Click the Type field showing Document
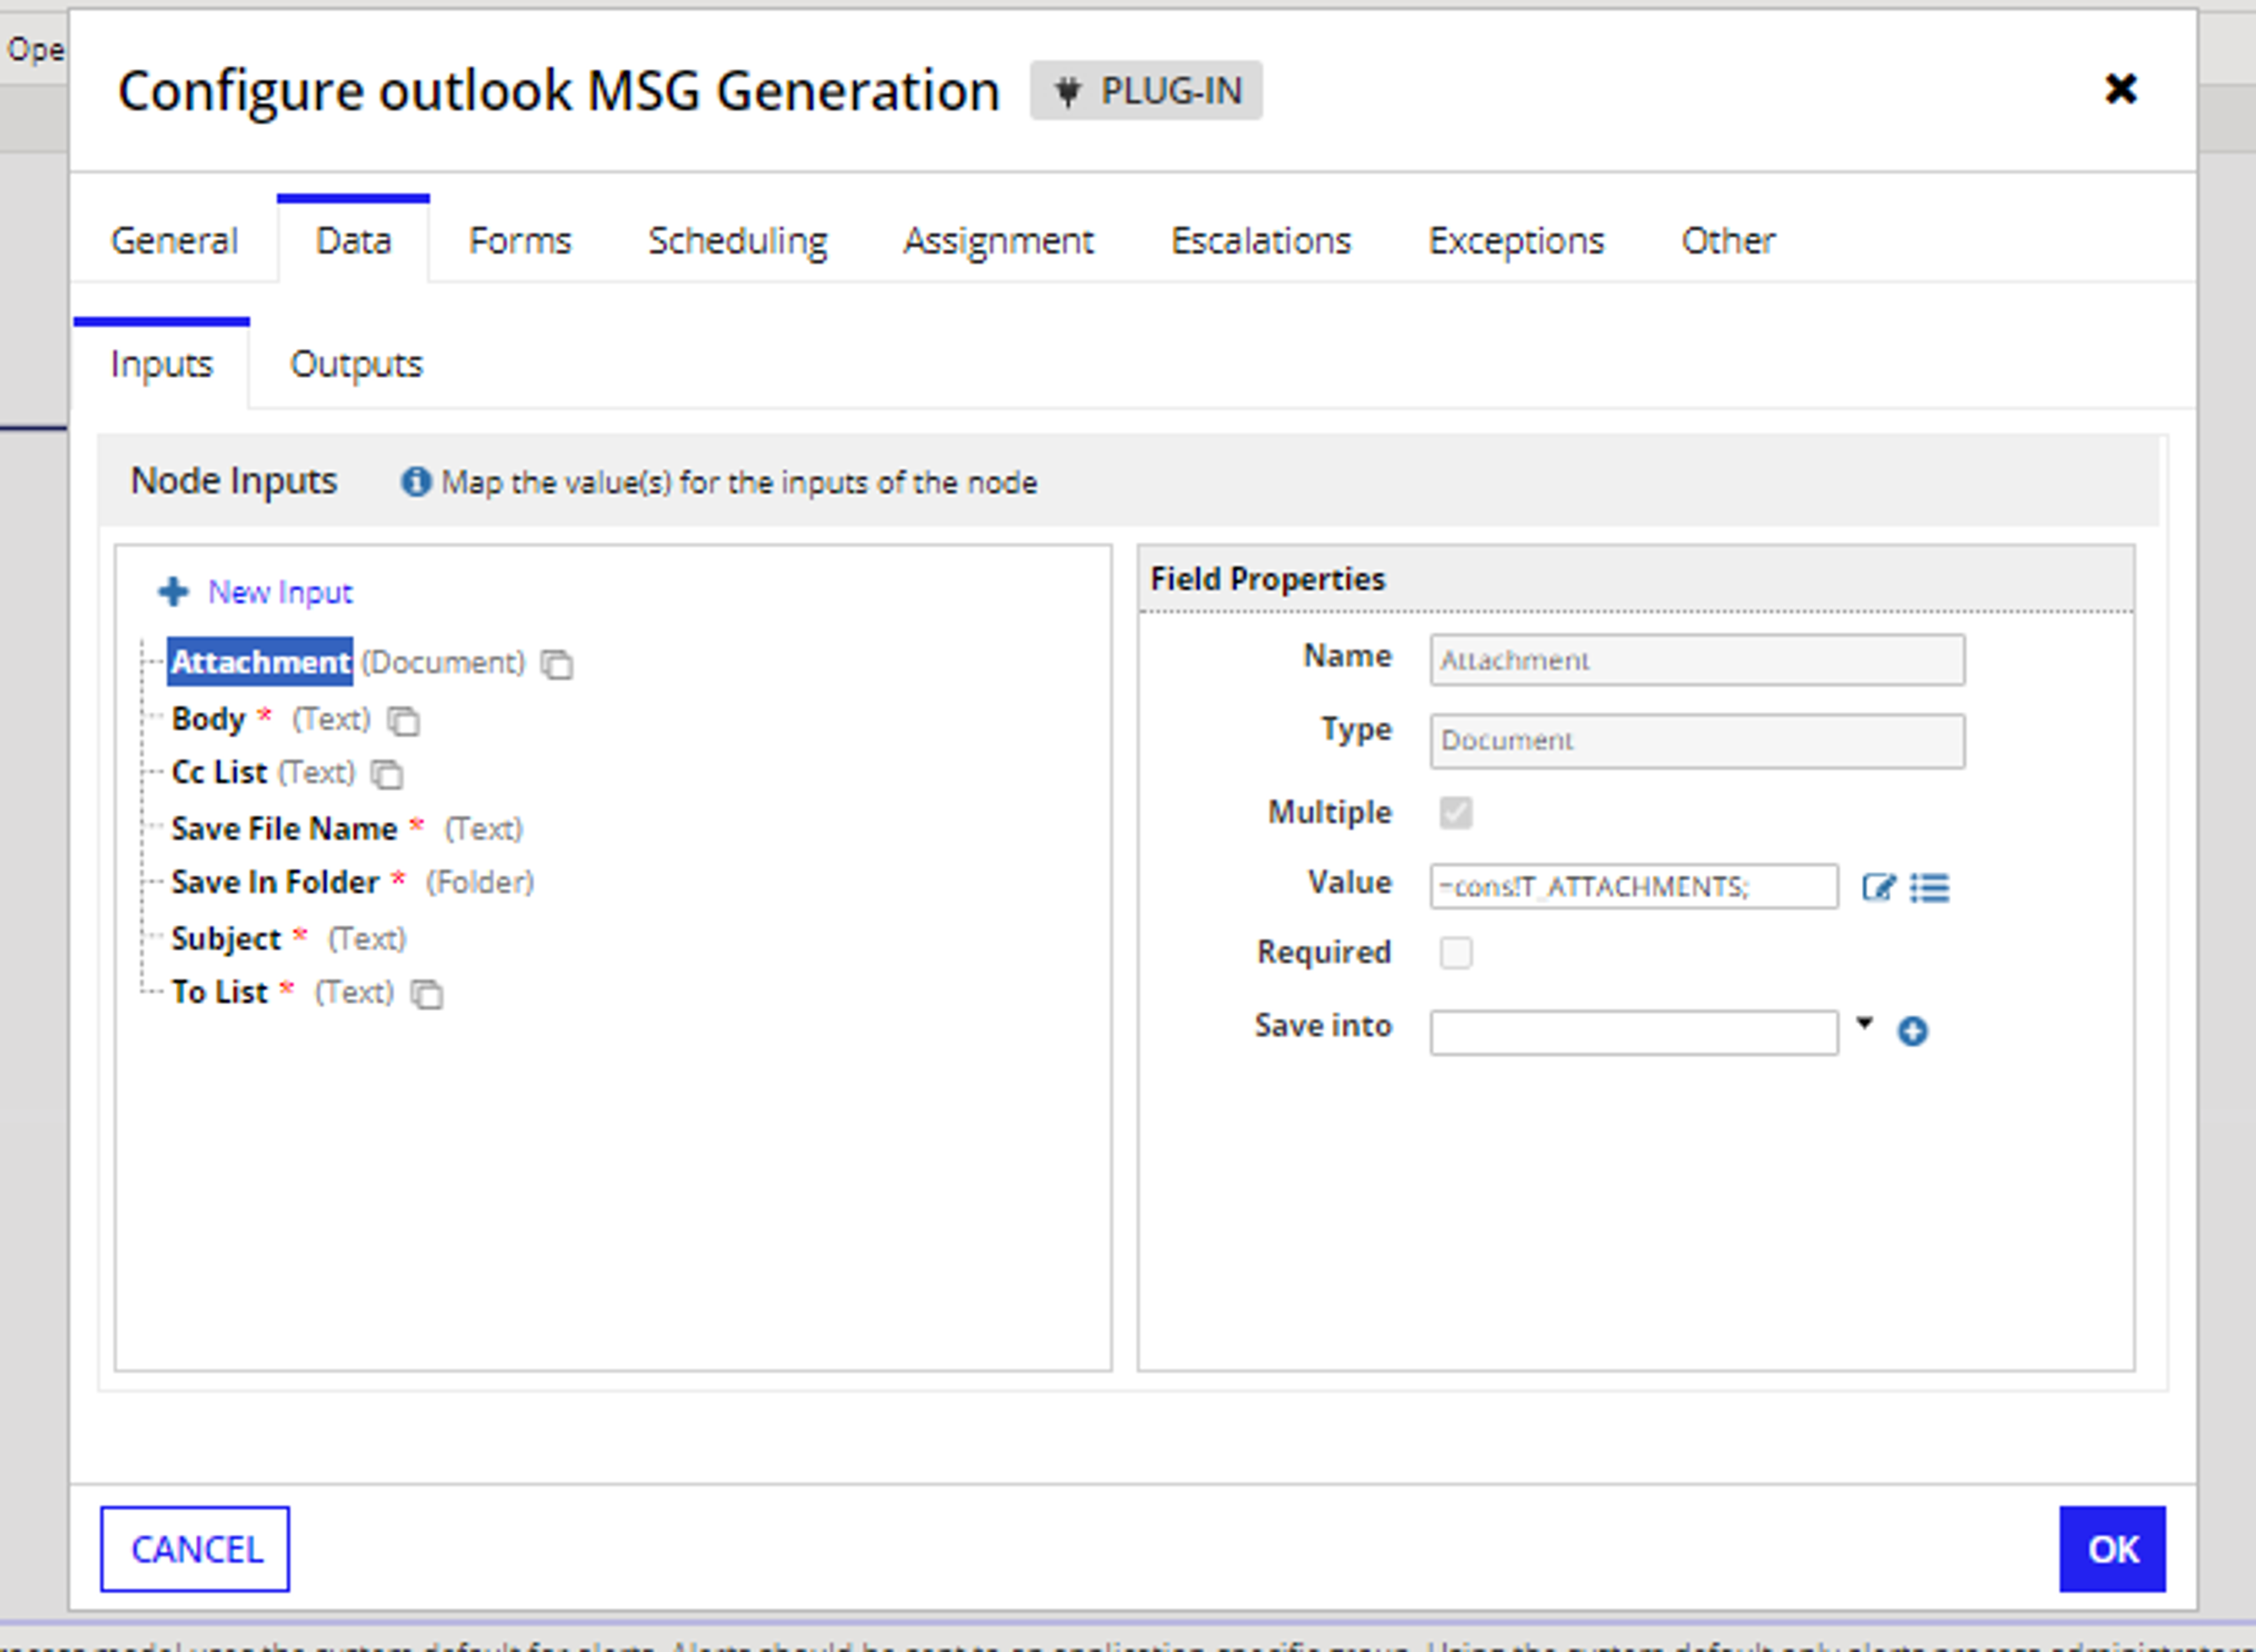The height and width of the screenshot is (1652, 2256). [x=1697, y=741]
